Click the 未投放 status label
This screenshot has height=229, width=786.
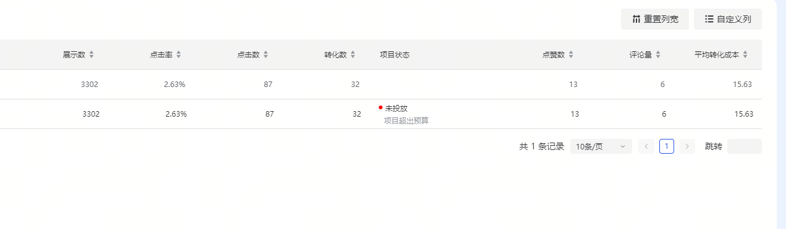tap(396, 108)
